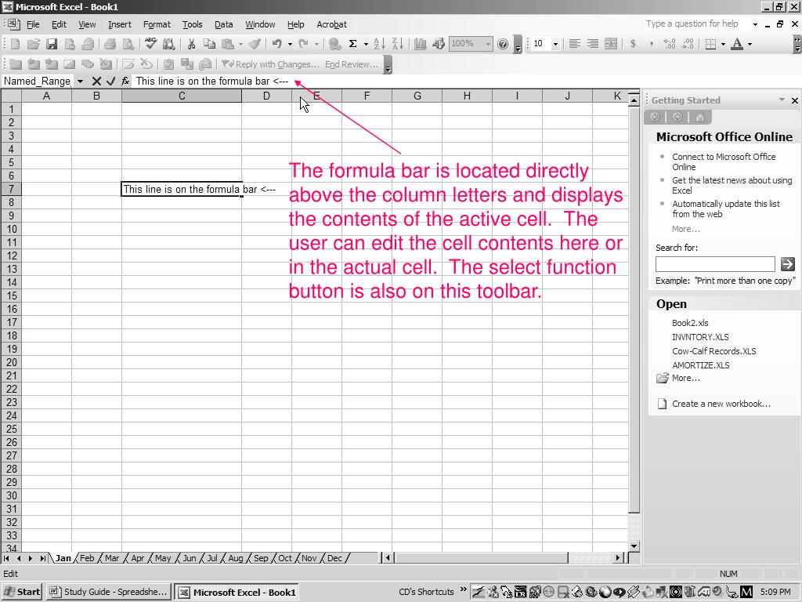Open the Research binoculars tool

coord(168,44)
